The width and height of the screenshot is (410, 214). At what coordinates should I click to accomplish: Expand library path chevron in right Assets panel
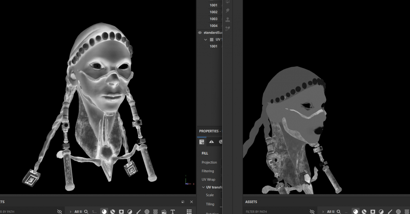(x=323, y=212)
